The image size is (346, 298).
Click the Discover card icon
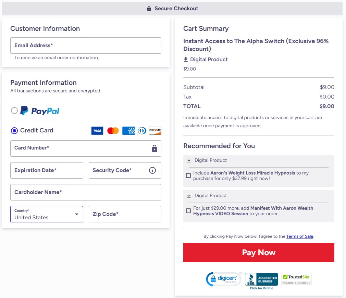pyautogui.click(x=155, y=130)
